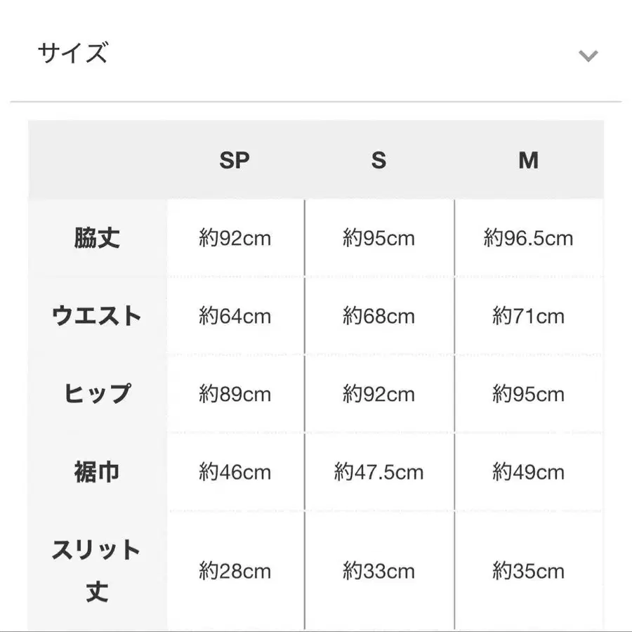Click the 約71cm waist cell under M

pyautogui.click(x=529, y=317)
